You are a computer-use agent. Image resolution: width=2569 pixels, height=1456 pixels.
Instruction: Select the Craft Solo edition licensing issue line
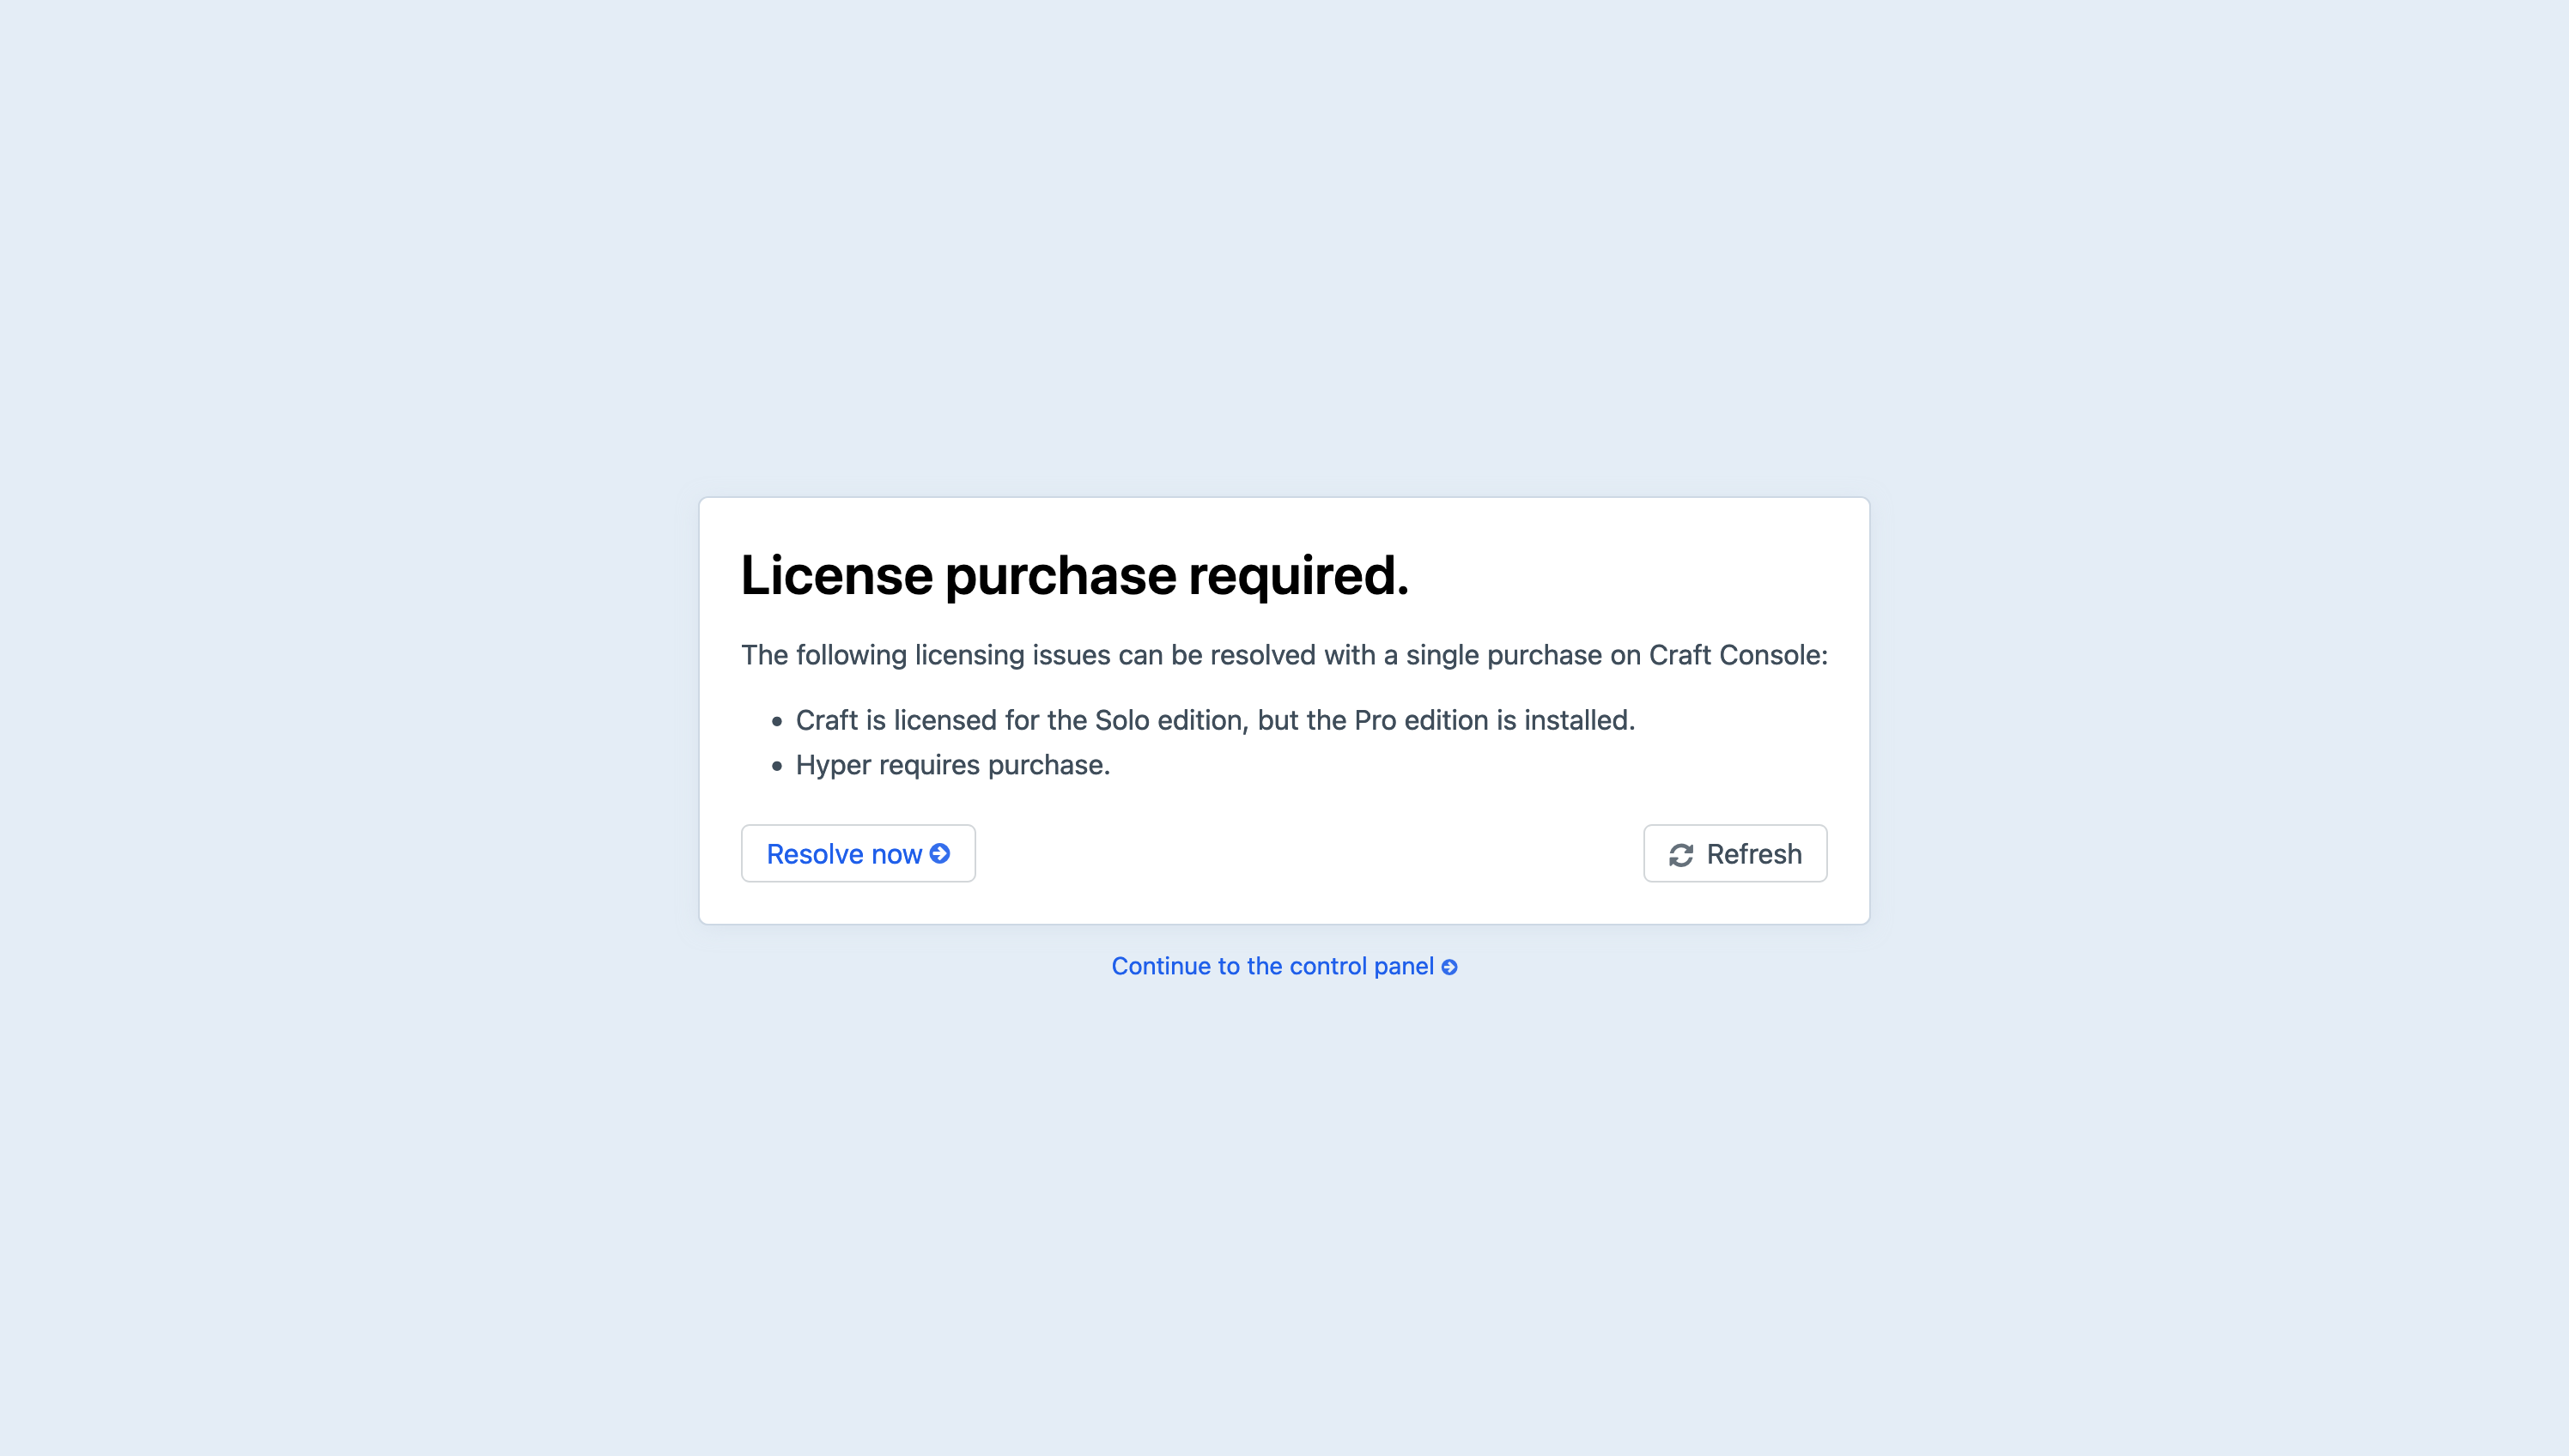point(1214,720)
